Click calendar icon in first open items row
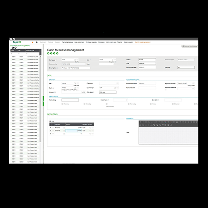 pyautogui.click(x=64, y=128)
